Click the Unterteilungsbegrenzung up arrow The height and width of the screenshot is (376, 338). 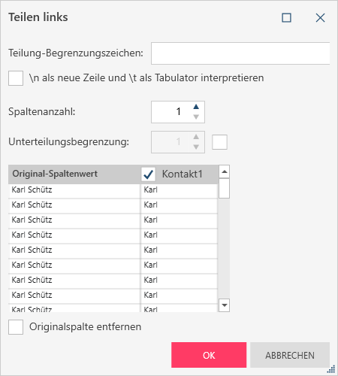tap(196, 137)
